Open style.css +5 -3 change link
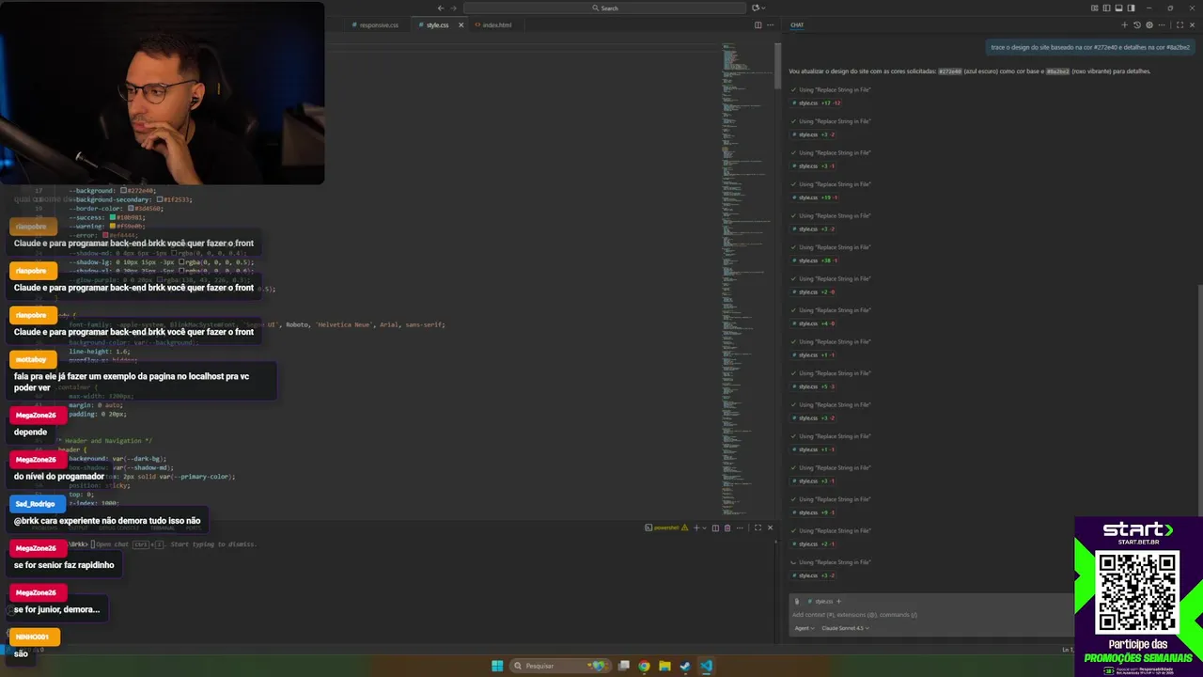This screenshot has width=1203, height=677. point(814,386)
